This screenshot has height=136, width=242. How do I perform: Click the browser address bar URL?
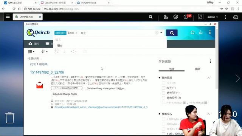(61, 9)
